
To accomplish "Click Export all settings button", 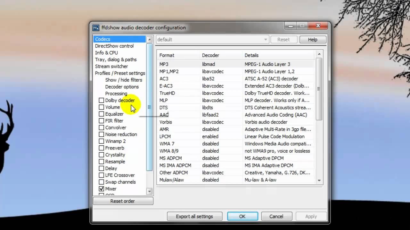I will tap(194, 216).
